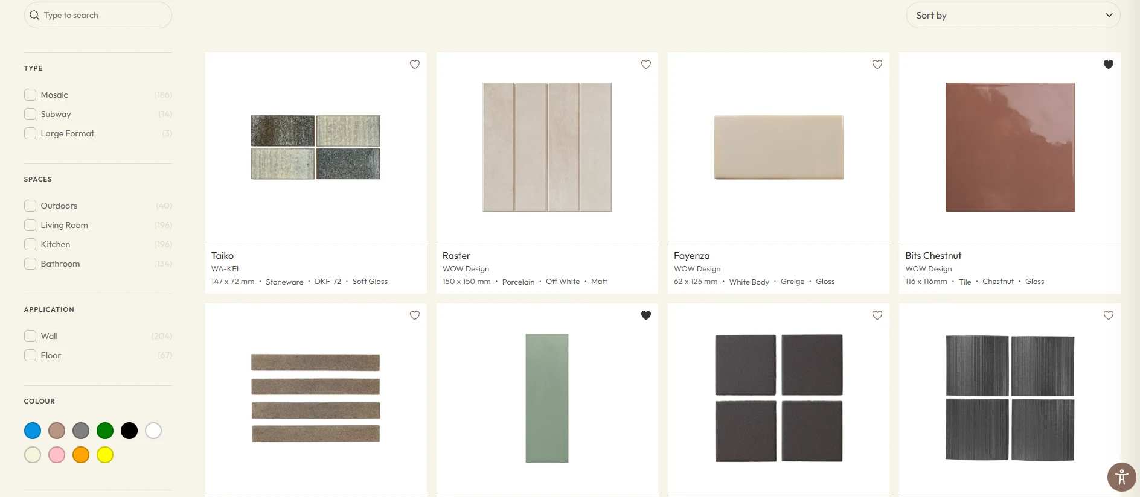Click the 'Off White' colour text

click(x=563, y=282)
